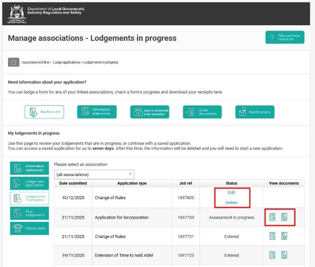Select Entered status for job 1897731
315x267 pixels.
(x=232, y=237)
